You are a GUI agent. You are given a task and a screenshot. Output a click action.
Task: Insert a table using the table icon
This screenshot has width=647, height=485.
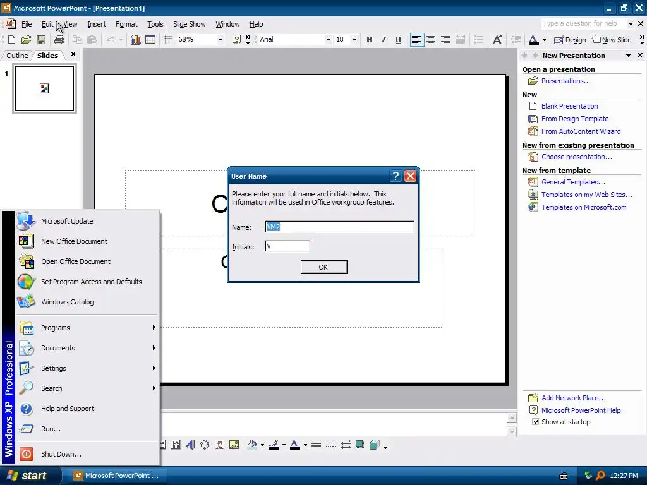[x=150, y=40]
